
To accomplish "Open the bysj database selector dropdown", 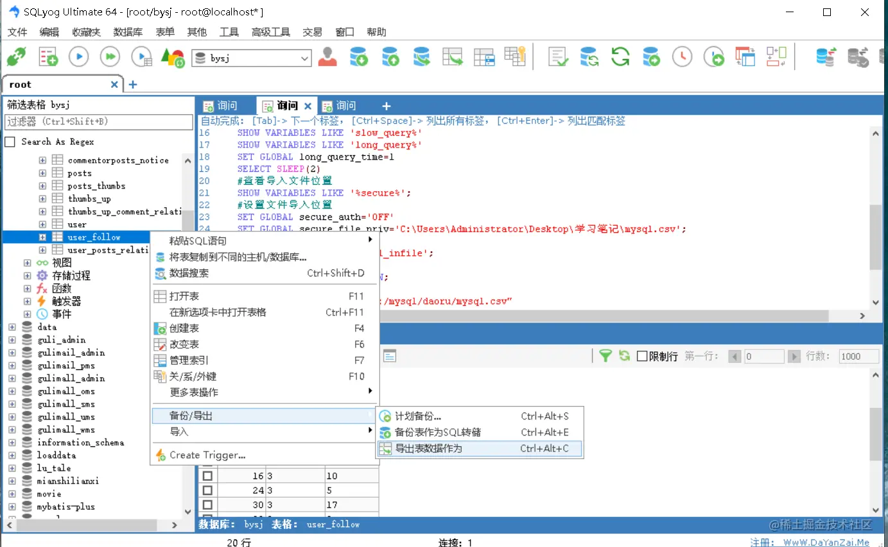I will point(305,58).
